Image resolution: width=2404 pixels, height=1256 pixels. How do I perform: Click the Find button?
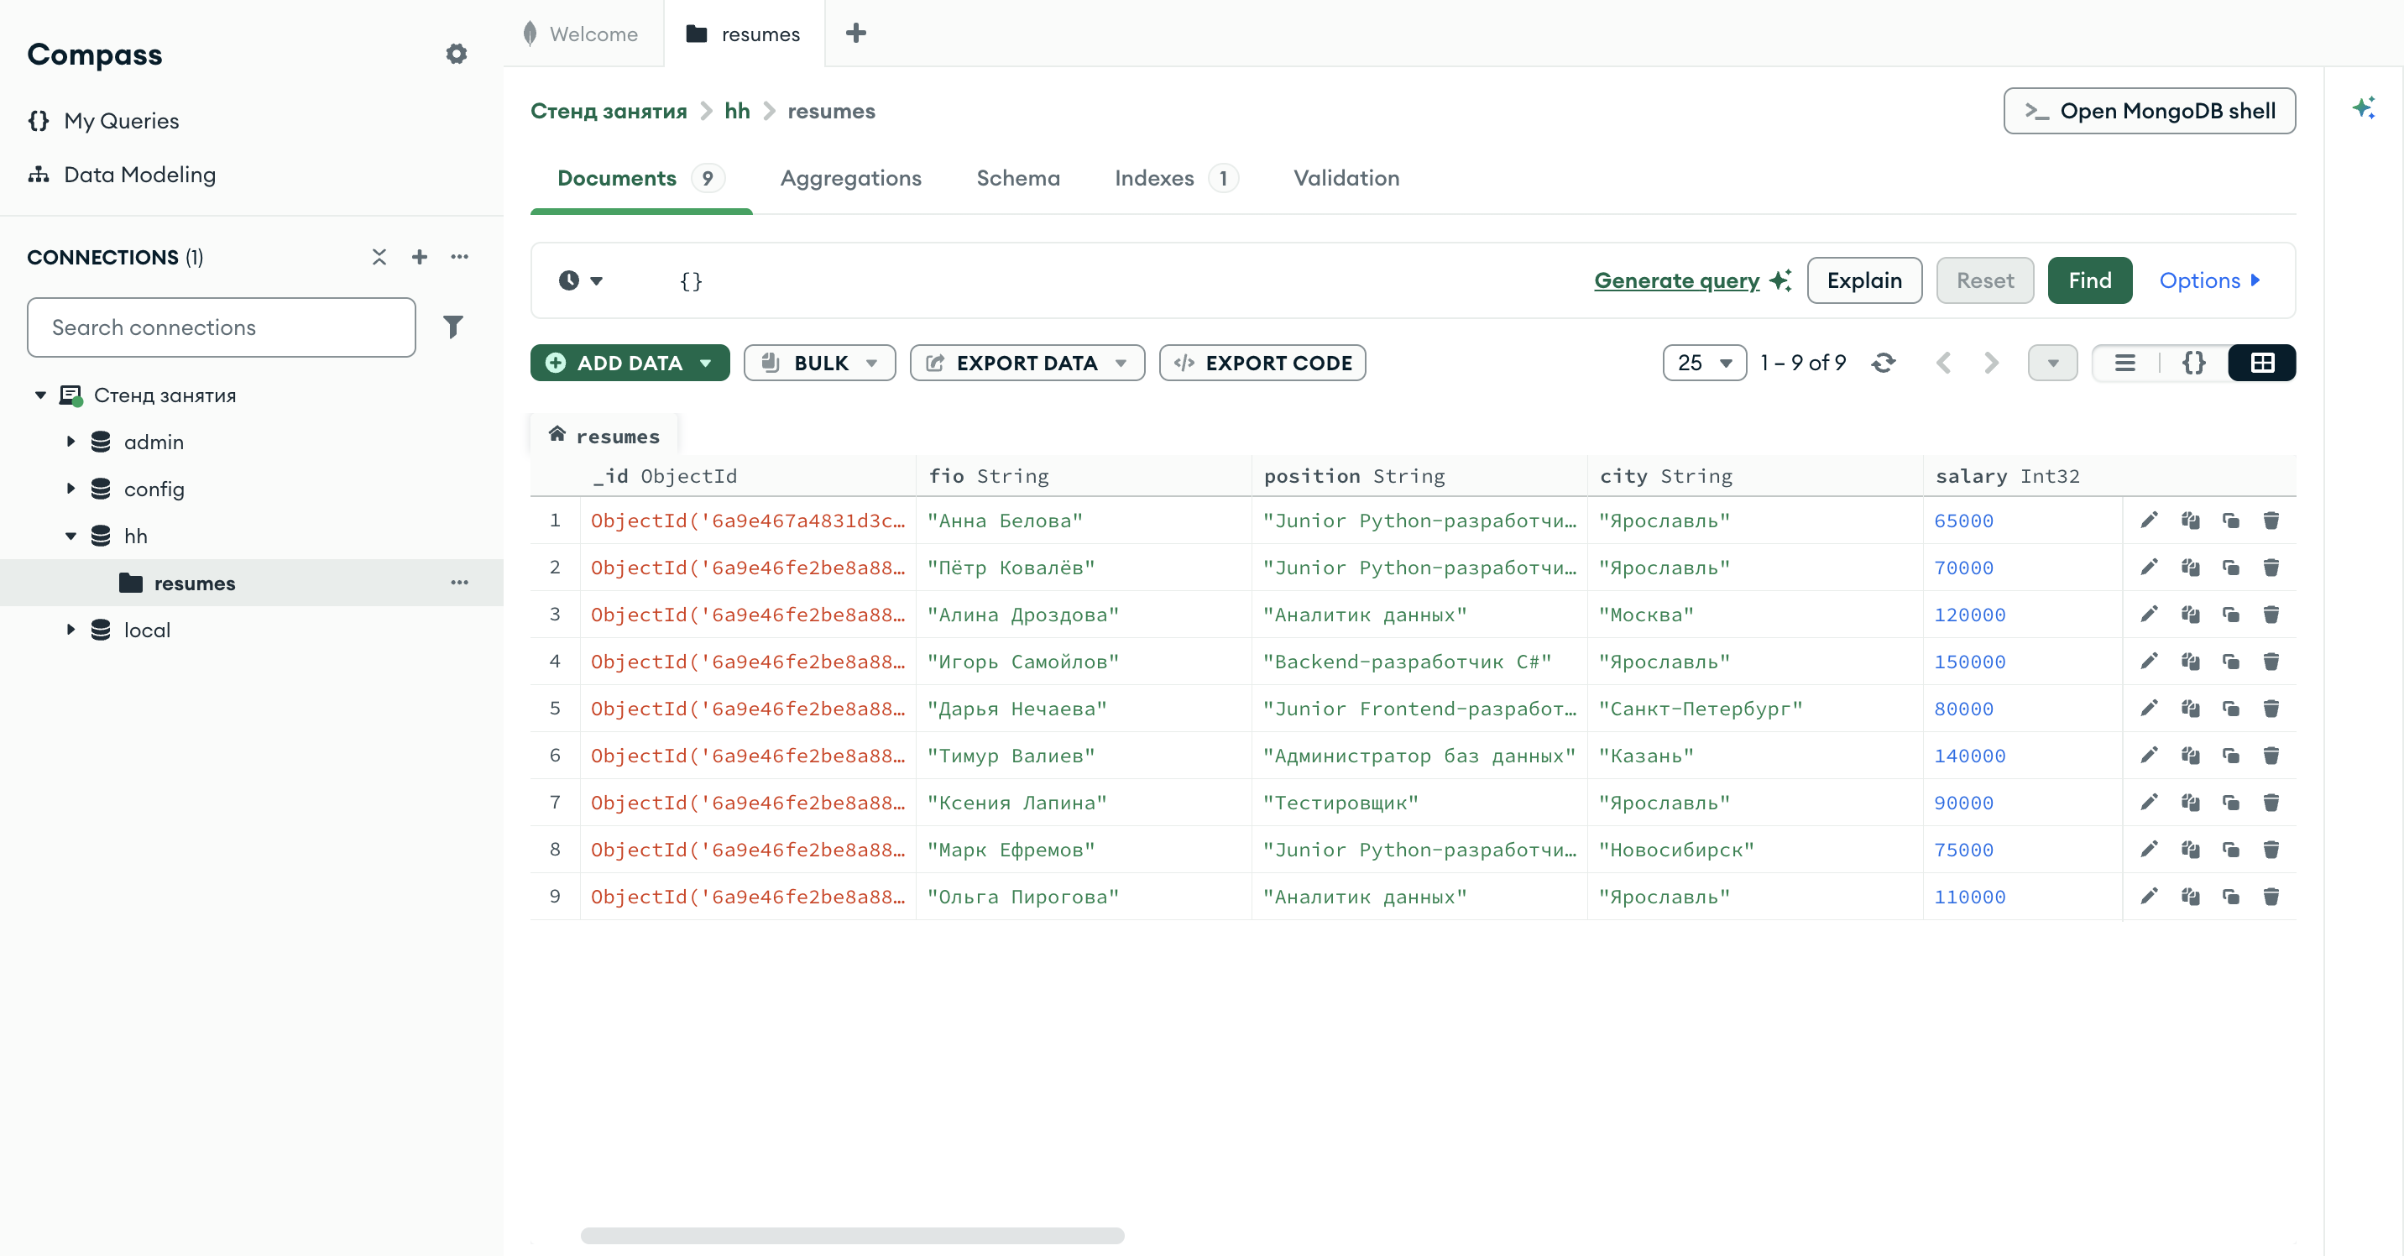[2089, 280]
